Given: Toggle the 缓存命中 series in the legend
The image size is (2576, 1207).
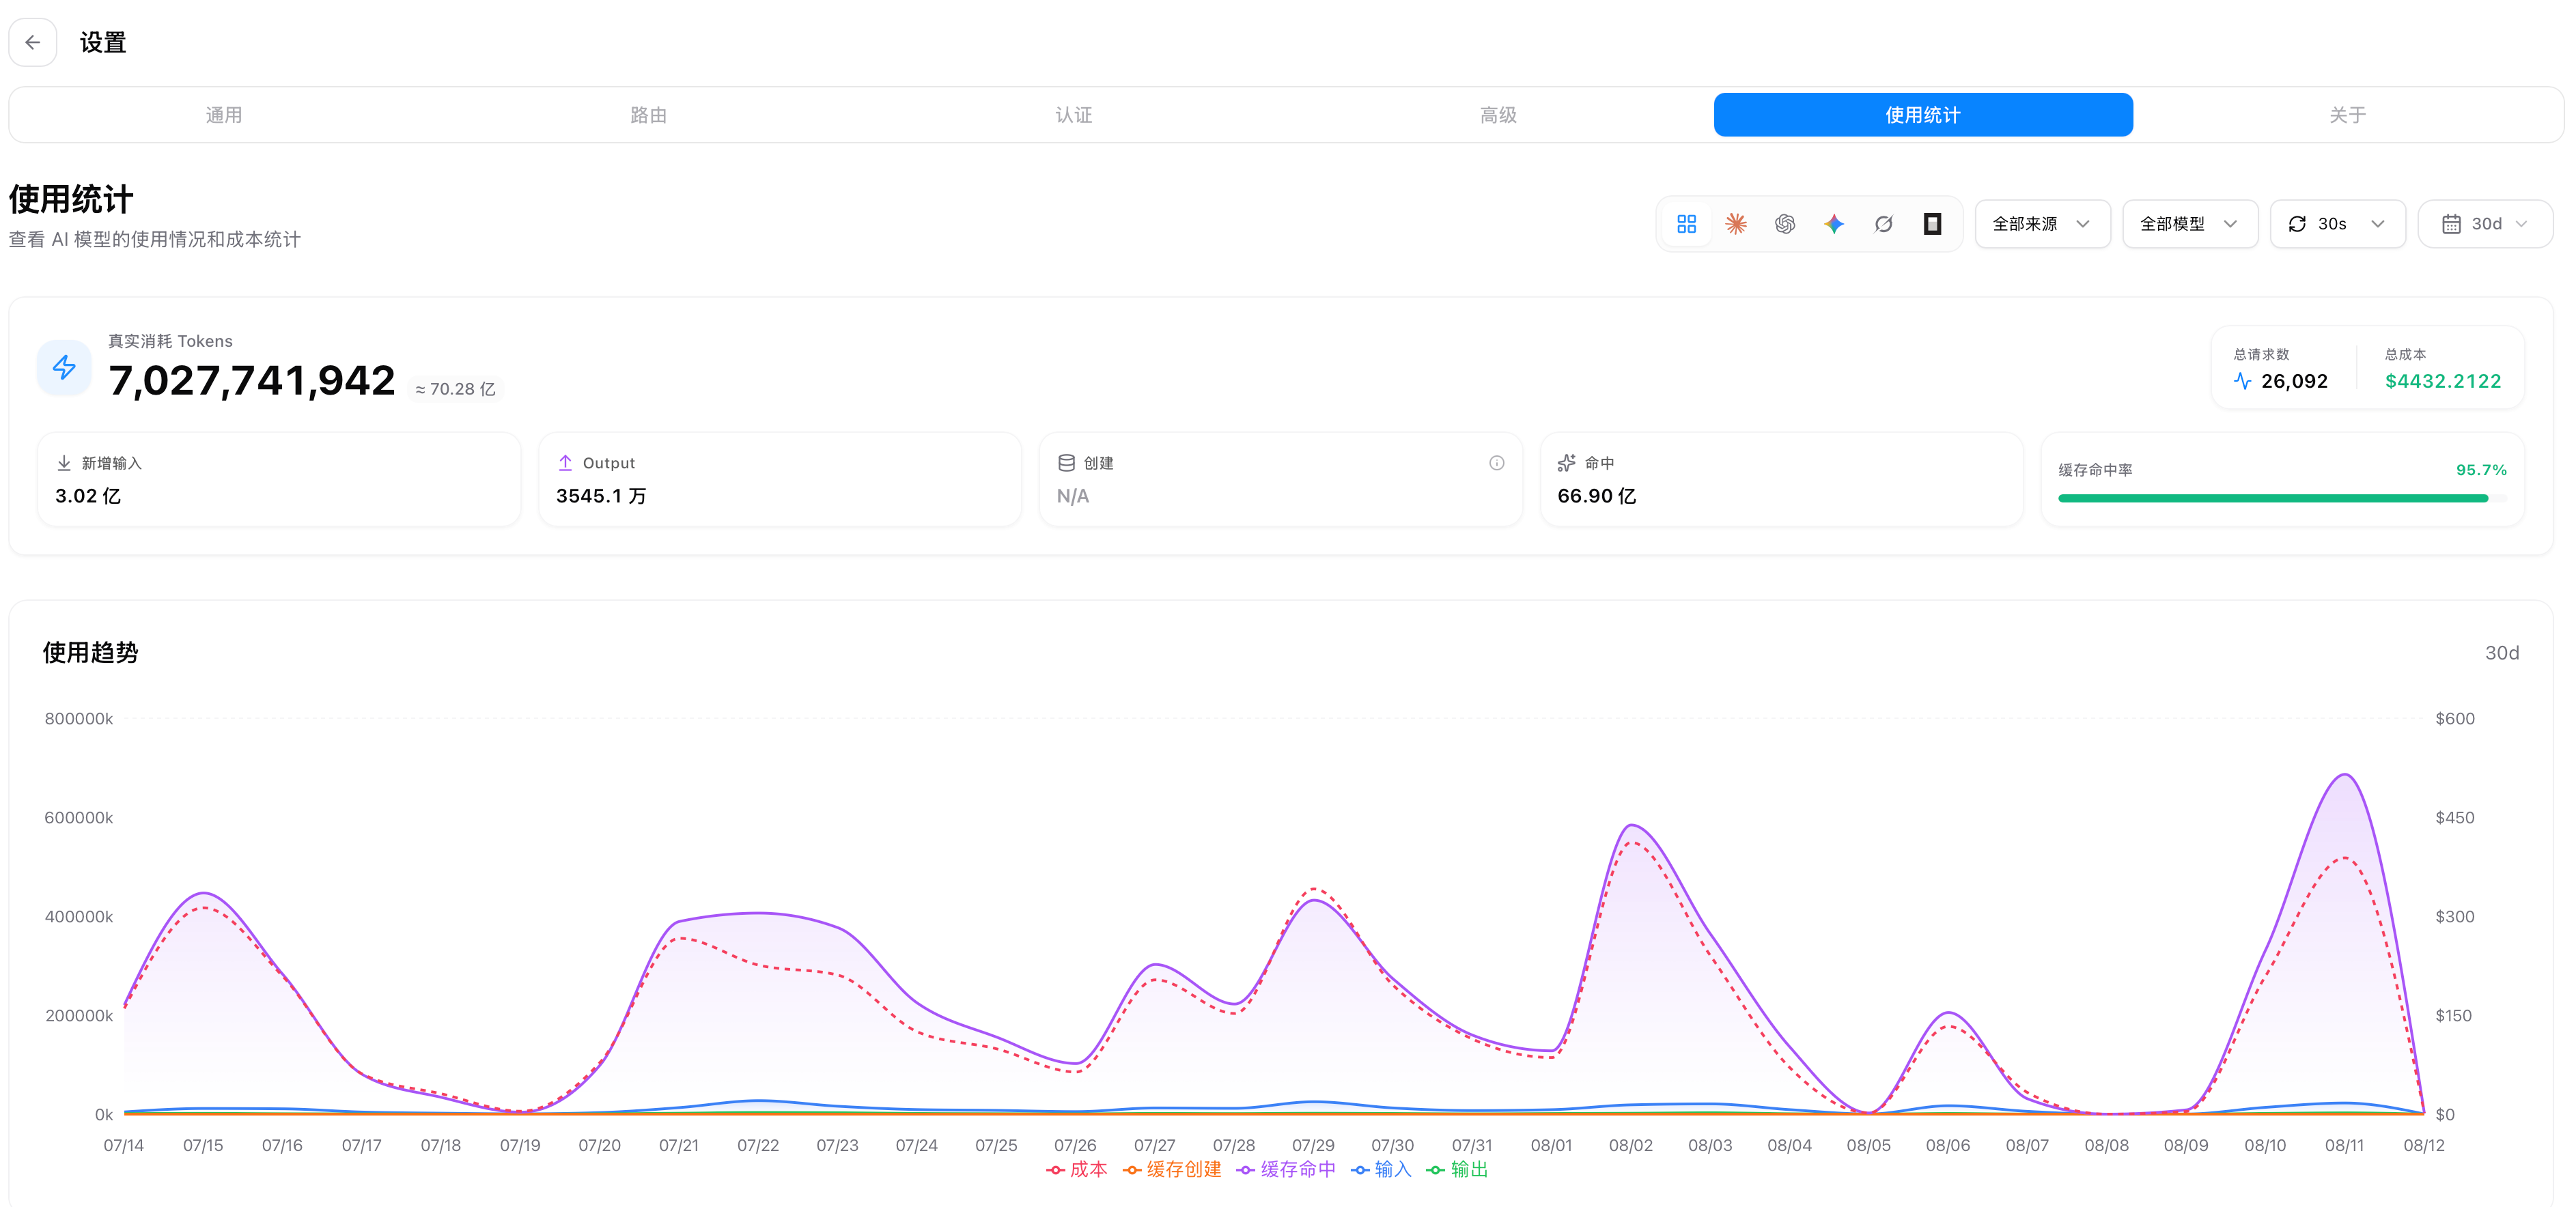Looking at the screenshot, I should coord(1286,1169).
